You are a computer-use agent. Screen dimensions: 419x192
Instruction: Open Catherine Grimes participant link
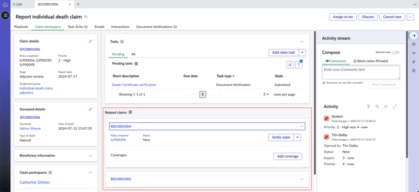[x=35, y=183]
